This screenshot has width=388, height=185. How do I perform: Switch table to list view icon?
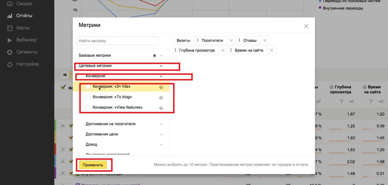click(65, 75)
